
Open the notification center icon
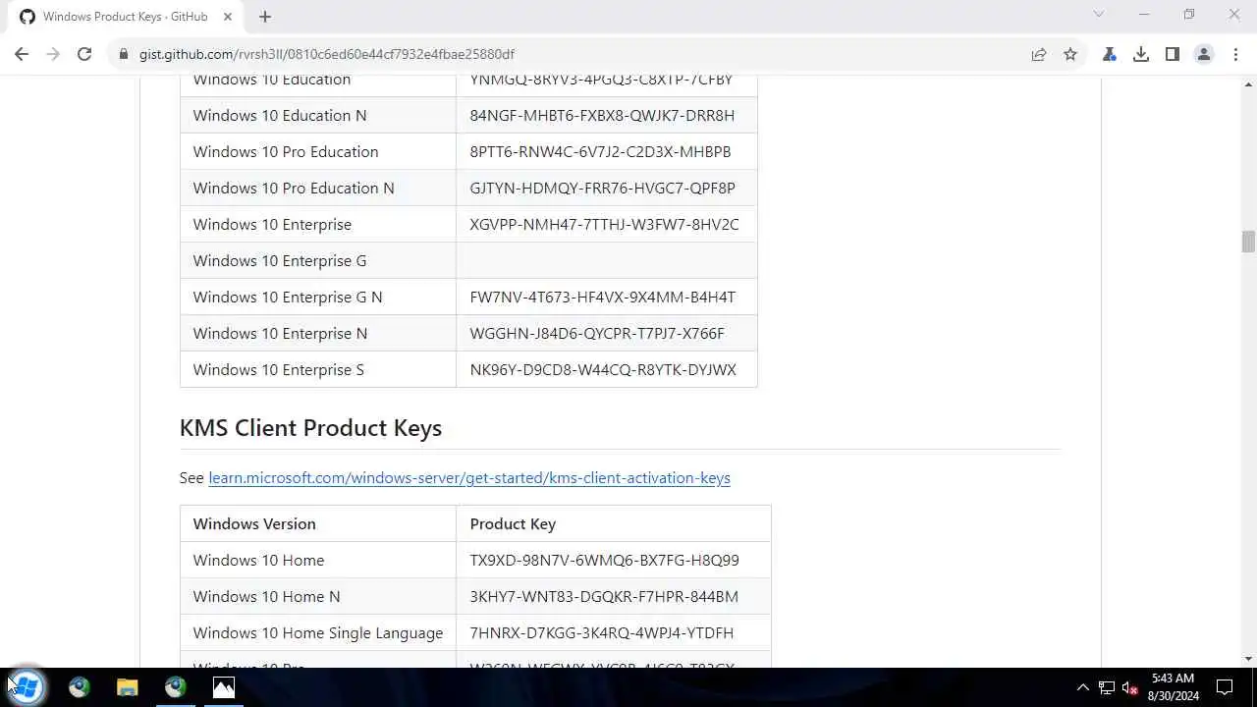coord(1226,687)
